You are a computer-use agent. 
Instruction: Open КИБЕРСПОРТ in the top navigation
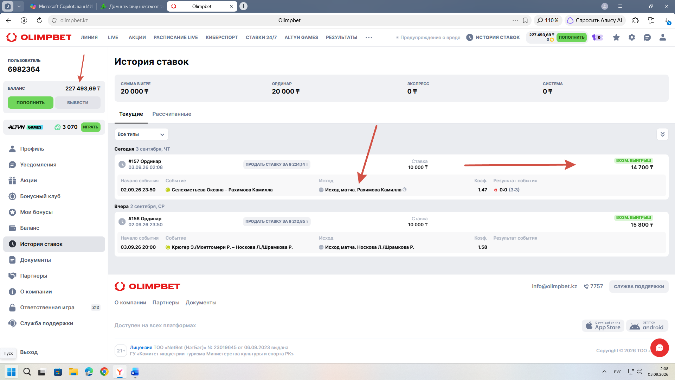[222, 38]
